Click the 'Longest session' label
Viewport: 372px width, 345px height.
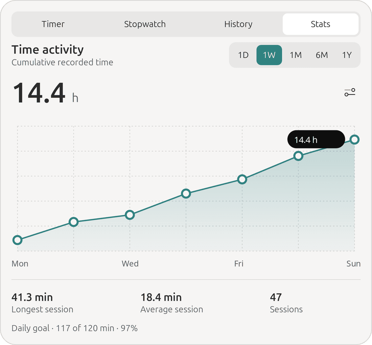[x=43, y=310]
